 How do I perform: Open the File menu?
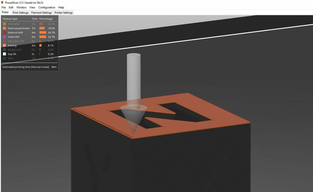pyautogui.click(x=4, y=7)
